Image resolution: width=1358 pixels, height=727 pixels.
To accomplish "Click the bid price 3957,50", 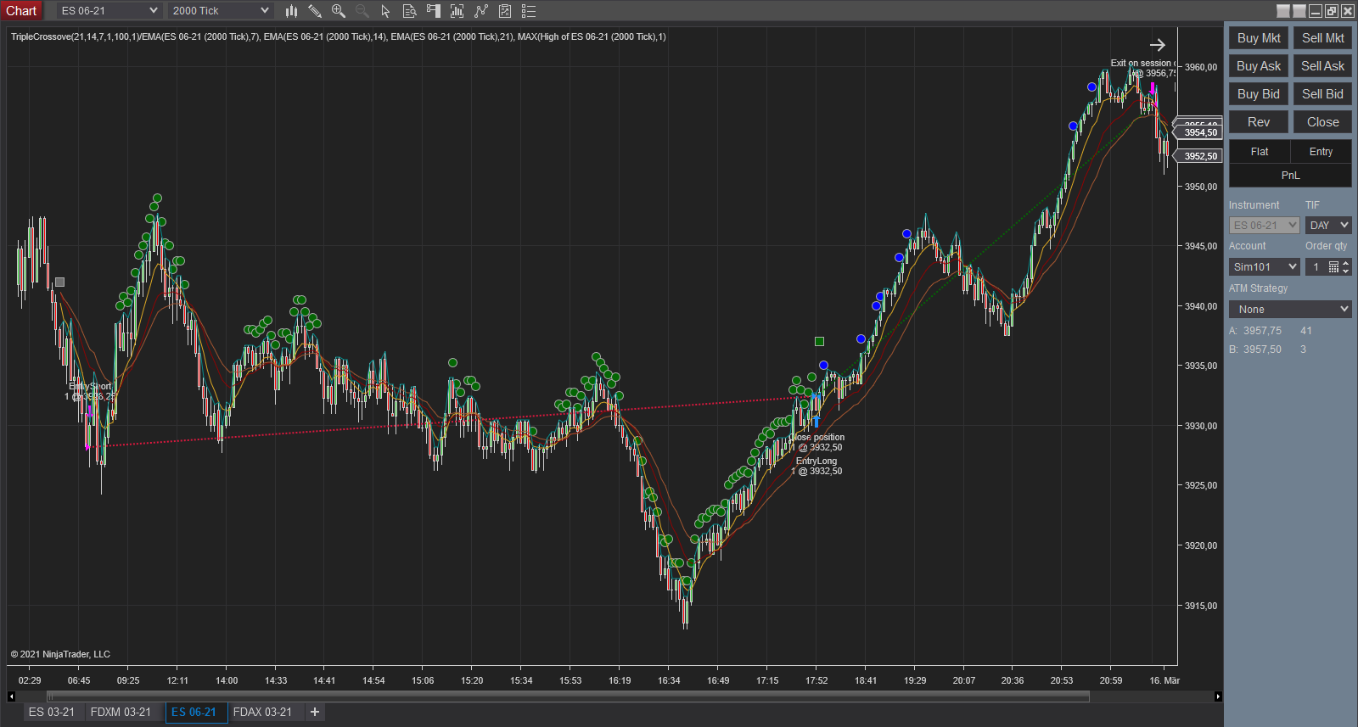I will (1262, 350).
